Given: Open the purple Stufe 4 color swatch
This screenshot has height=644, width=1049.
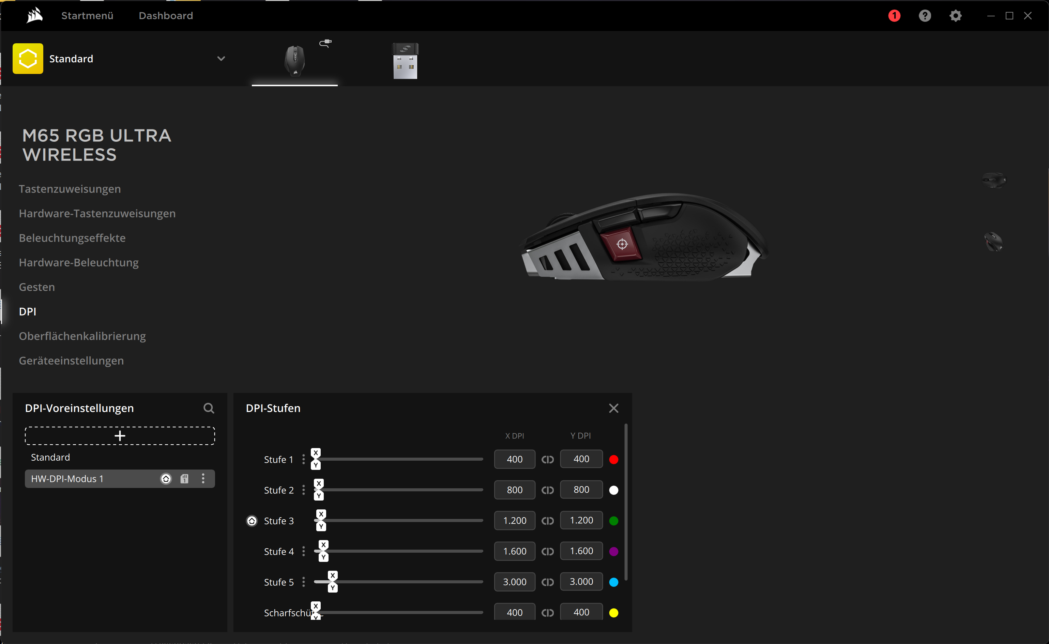Looking at the screenshot, I should [x=614, y=552].
